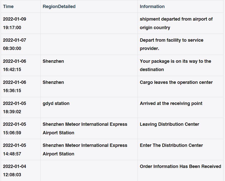Click Shenzhen in the 16:42:15 row
Image resolution: width=225 pixels, height=181 pixels.
click(53, 61)
